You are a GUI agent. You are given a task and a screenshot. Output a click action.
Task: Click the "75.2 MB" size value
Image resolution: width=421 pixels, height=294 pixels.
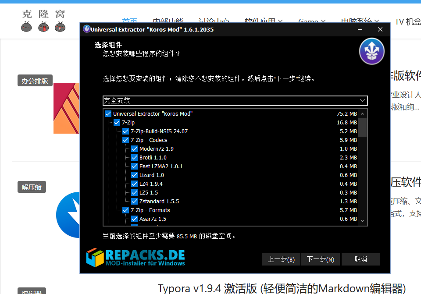pyautogui.click(x=347, y=114)
